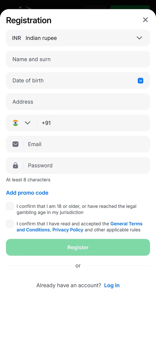
Task: Click the currency dropdown chevron arrow
Action: [139, 38]
